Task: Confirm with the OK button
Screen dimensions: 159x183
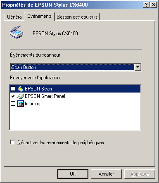Action: [73, 174]
